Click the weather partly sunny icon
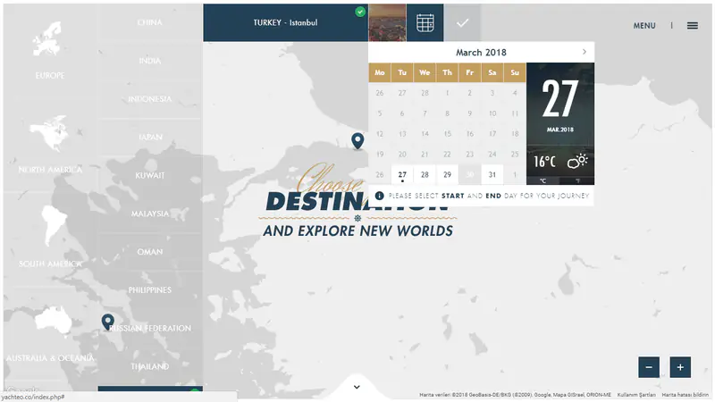Screen dimensions: 715x402 (x=577, y=162)
